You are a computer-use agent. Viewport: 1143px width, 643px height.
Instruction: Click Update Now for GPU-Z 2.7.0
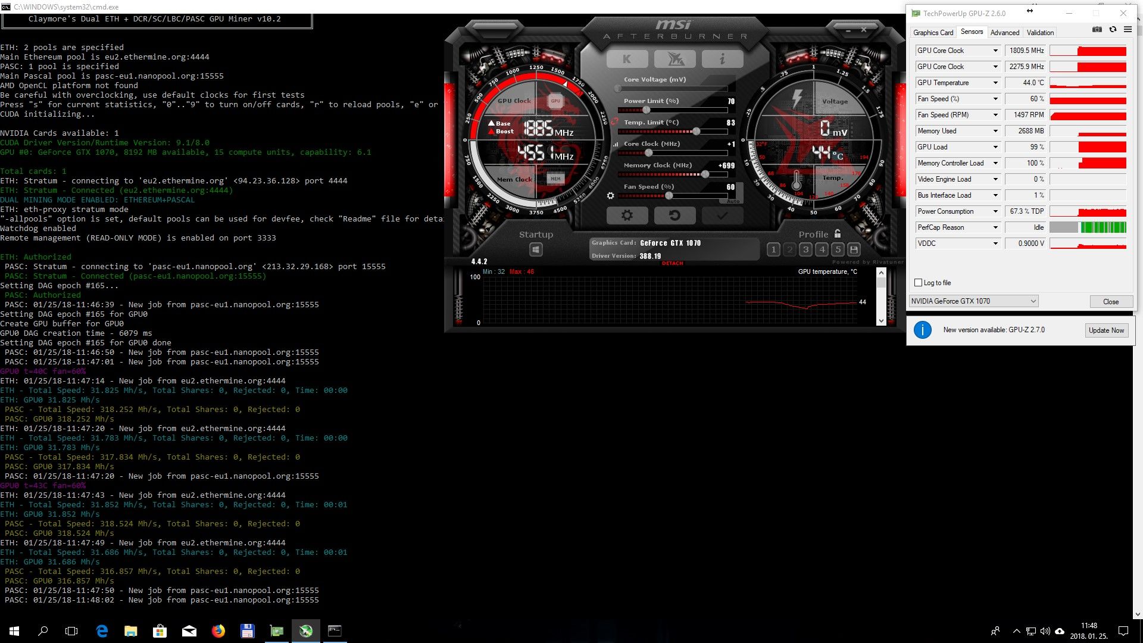[1106, 330]
